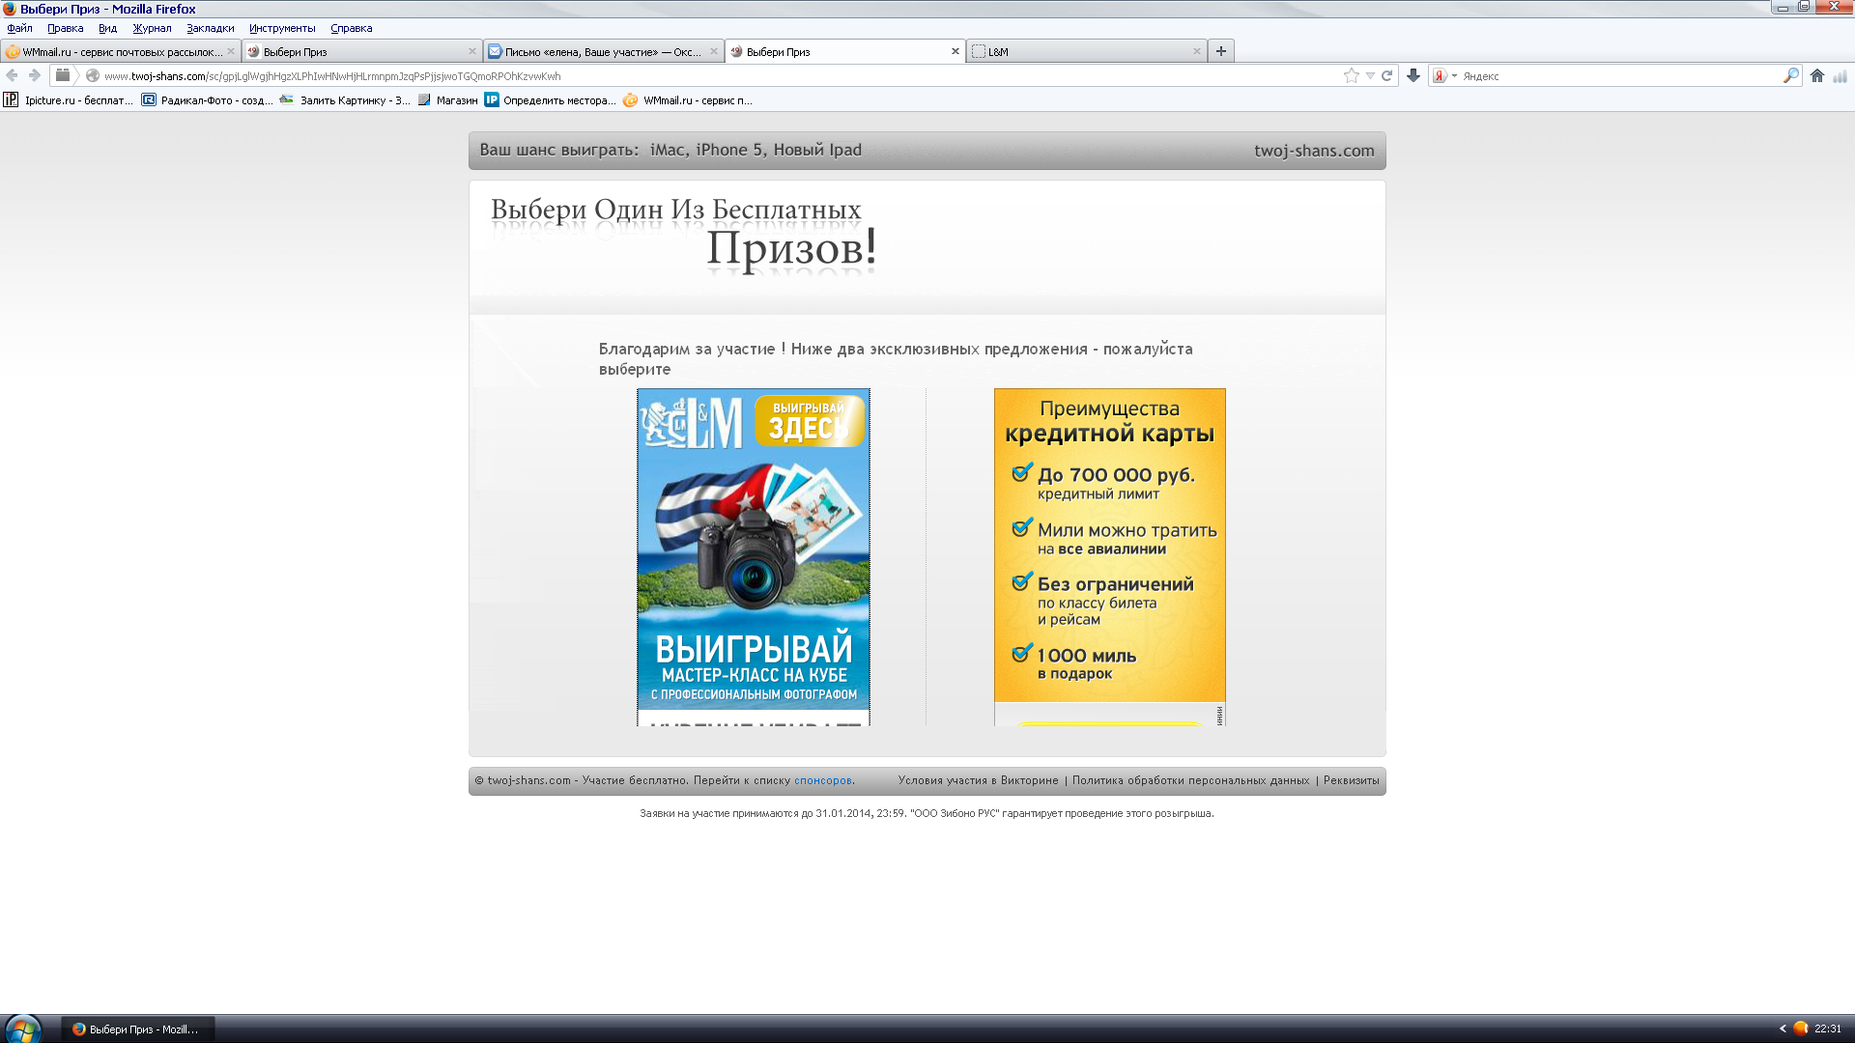
Task: Open the new tab plus button
Action: 1221,51
